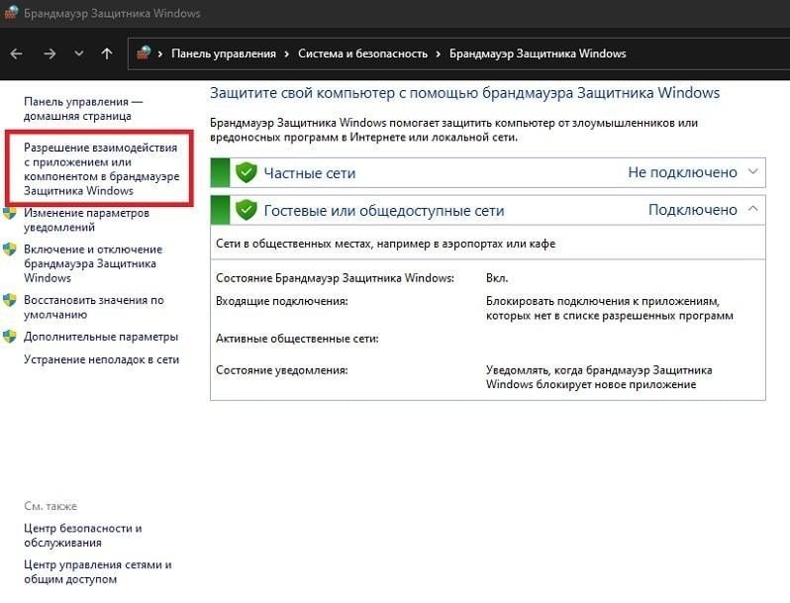
Task: Open Включение и отключение брандмауэра link
Action: [93, 263]
